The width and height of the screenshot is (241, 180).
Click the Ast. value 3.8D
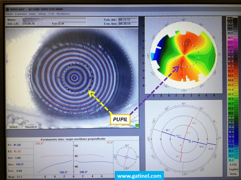pos(18,158)
